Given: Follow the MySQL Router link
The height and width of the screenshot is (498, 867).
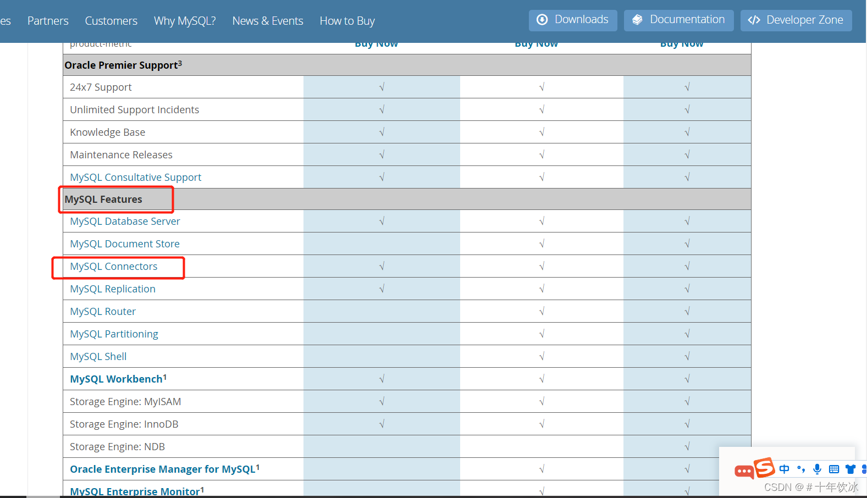Looking at the screenshot, I should (x=103, y=311).
